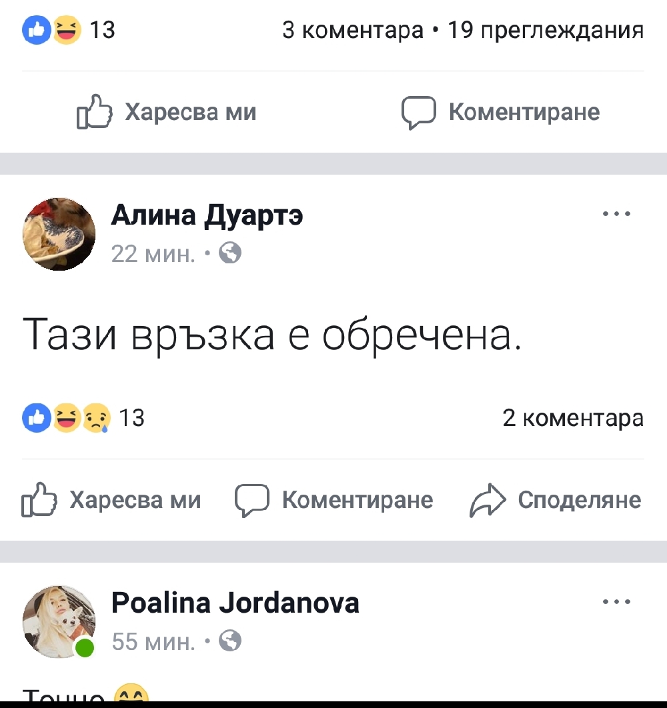The image size is (667, 708).
Task: Tap globe privacy icon on Алина Дуартэ's post
Action: click(230, 253)
